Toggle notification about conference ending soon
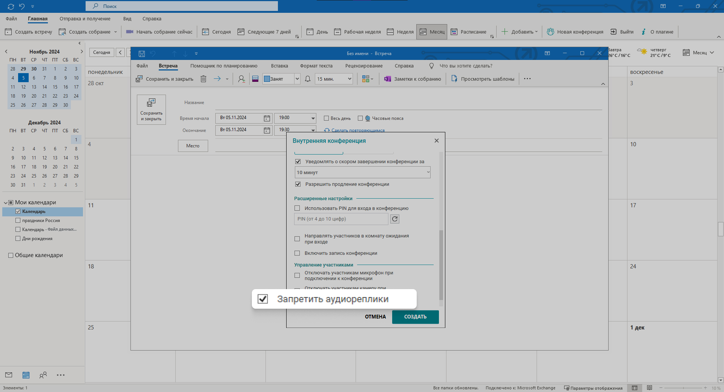Viewport: 724px width, 392px height. pyautogui.click(x=298, y=162)
